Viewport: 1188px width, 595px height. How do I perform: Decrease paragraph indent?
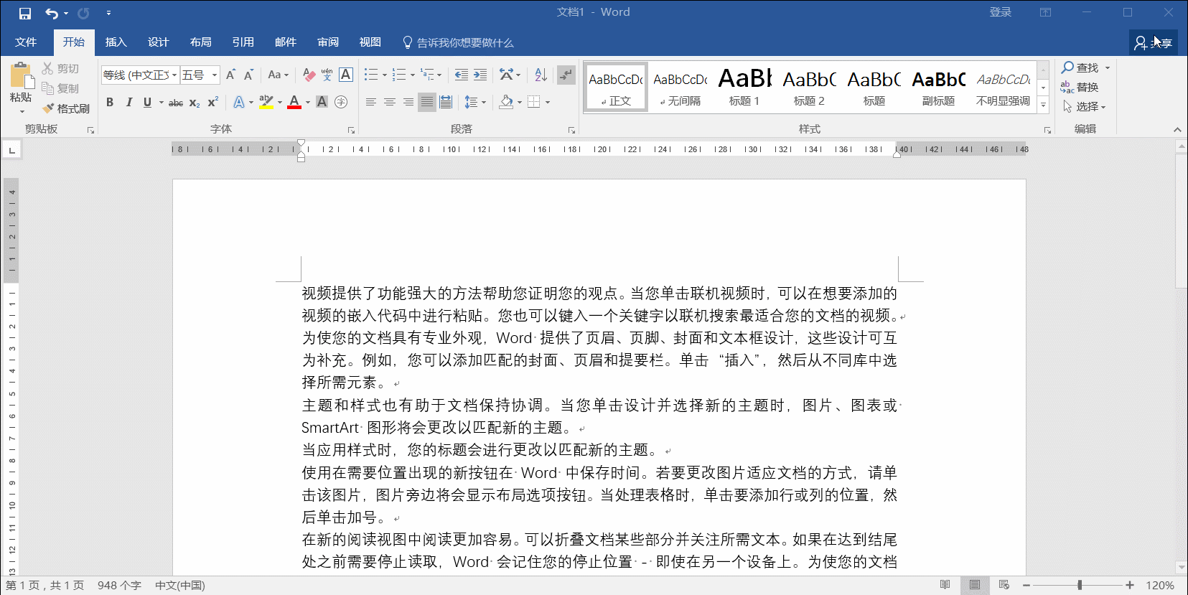pos(462,75)
